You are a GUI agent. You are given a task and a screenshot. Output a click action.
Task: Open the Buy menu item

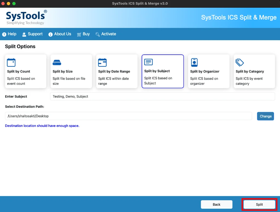[83, 34]
